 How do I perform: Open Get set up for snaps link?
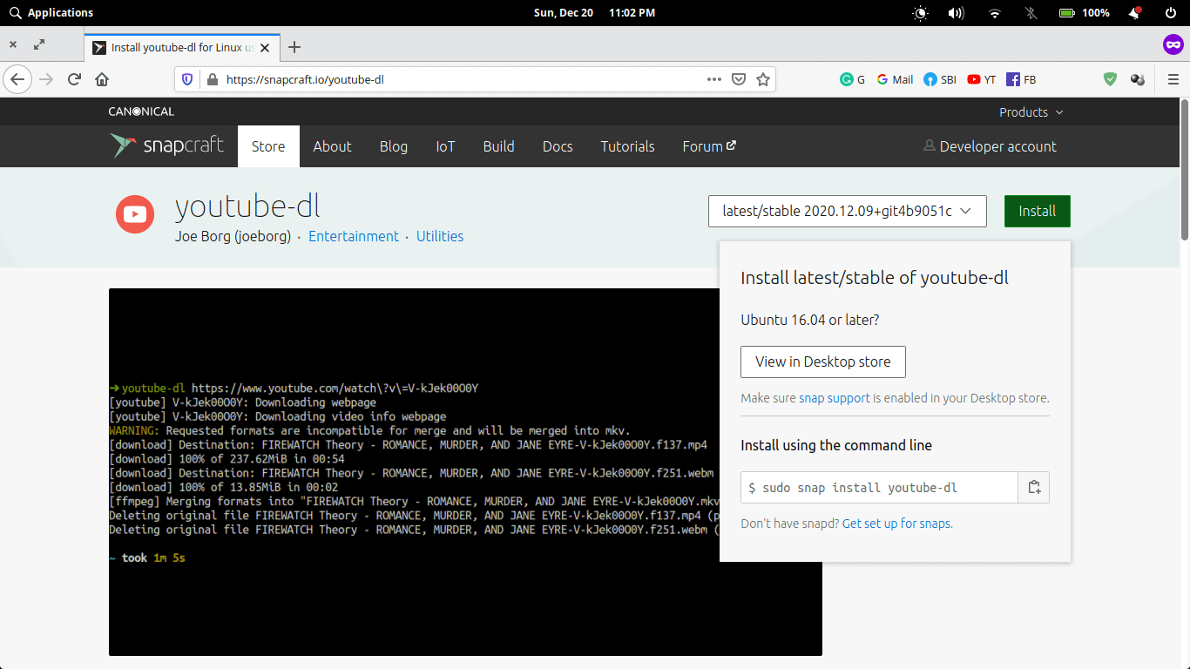coord(896,524)
